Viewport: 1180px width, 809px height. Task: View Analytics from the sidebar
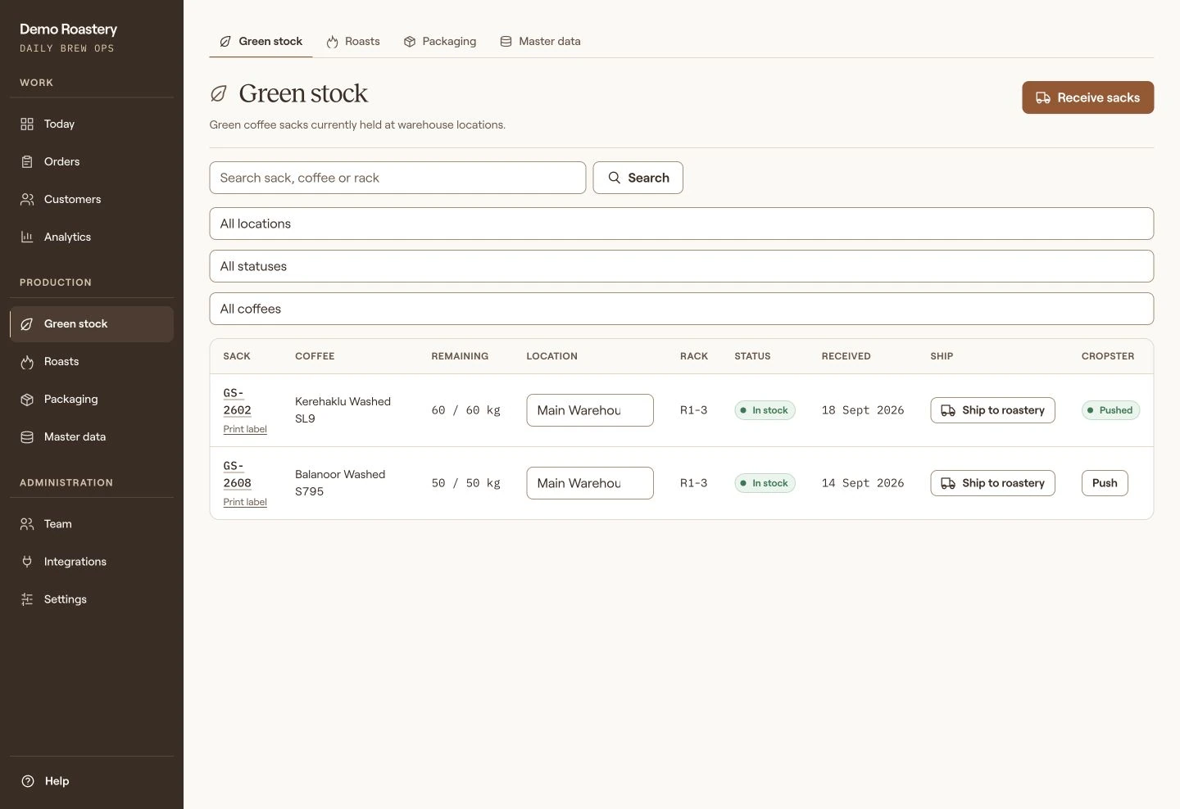click(x=92, y=237)
